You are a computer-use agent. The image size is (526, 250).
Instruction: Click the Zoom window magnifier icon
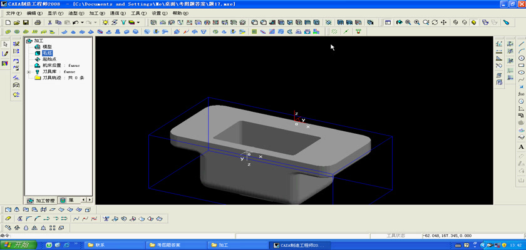(408, 22)
